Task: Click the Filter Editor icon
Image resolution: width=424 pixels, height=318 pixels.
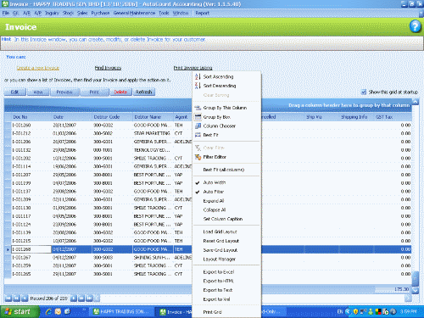Action: [x=198, y=157]
